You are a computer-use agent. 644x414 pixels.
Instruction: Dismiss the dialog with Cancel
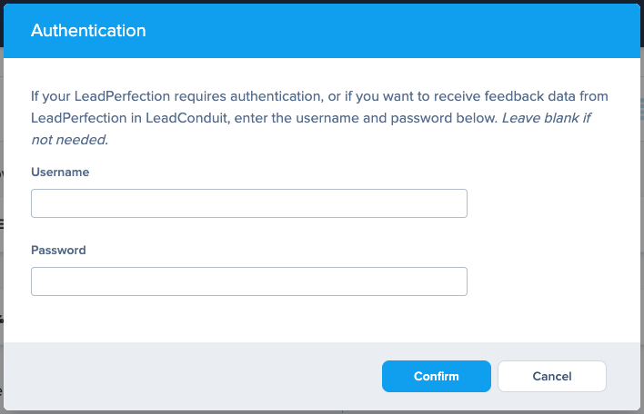(x=551, y=376)
